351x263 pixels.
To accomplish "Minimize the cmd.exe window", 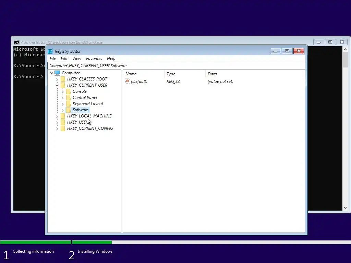I will (x=318, y=42).
